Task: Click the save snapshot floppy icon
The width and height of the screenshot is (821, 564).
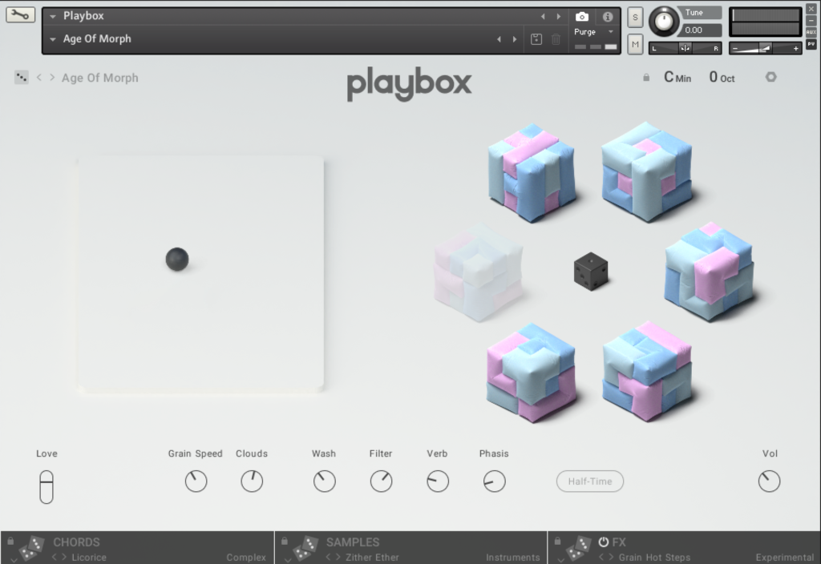Action: click(x=536, y=39)
